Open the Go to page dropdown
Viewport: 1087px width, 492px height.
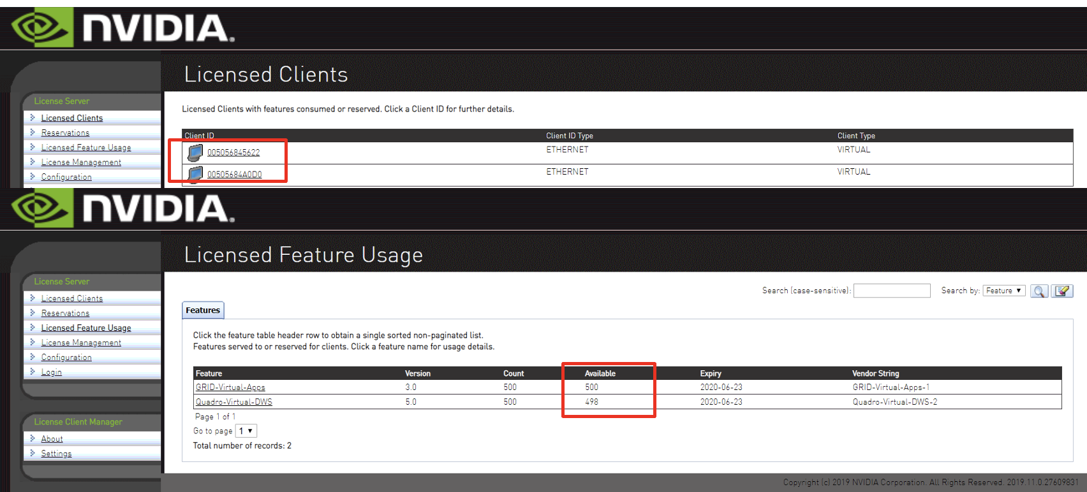point(246,431)
